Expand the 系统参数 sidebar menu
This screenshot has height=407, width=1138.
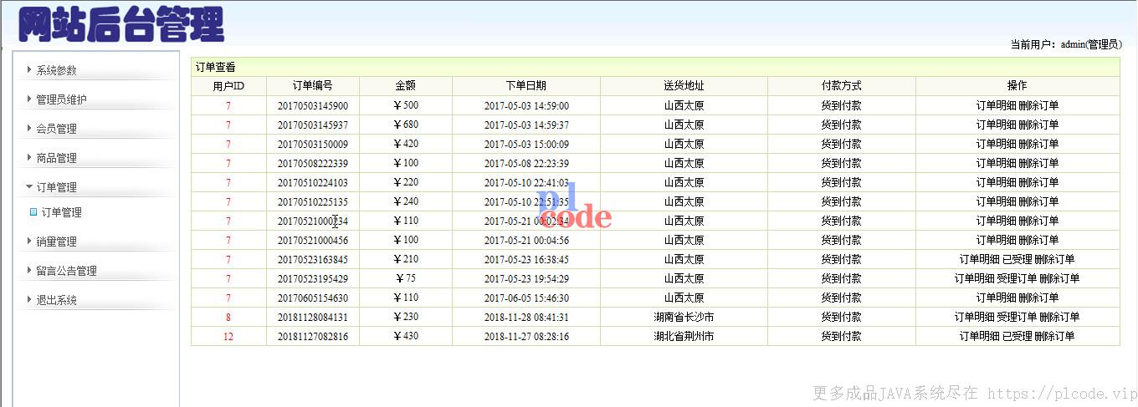[56, 70]
